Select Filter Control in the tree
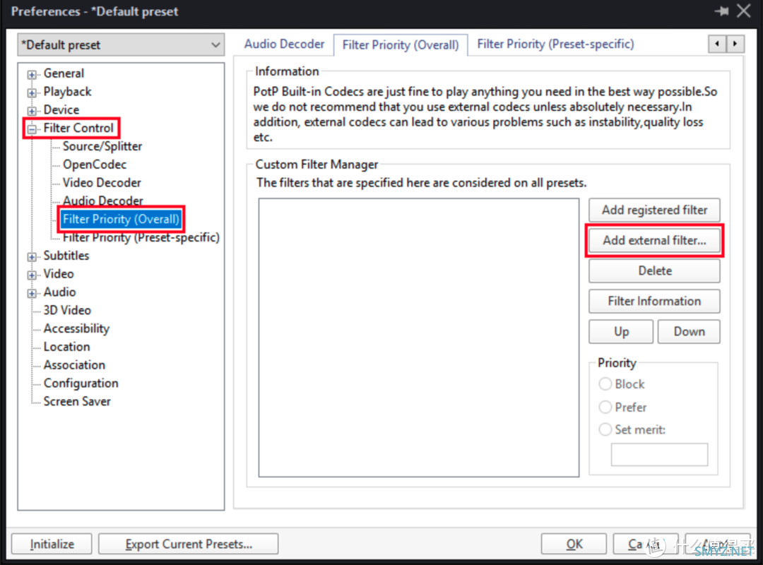763x565 pixels. click(x=78, y=128)
